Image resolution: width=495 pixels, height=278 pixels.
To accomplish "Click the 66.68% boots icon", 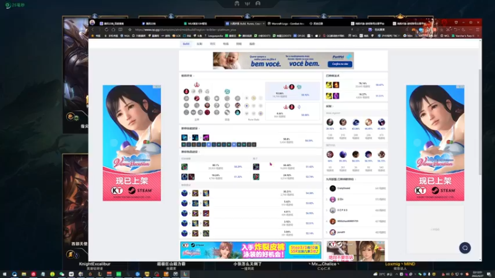I will 256,166.
